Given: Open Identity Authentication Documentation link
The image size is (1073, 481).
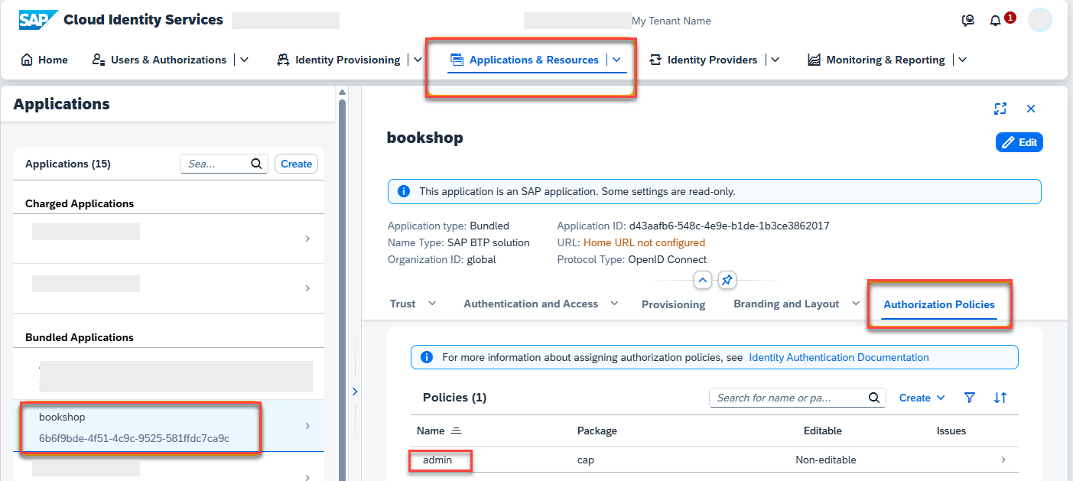Looking at the screenshot, I should click(839, 357).
